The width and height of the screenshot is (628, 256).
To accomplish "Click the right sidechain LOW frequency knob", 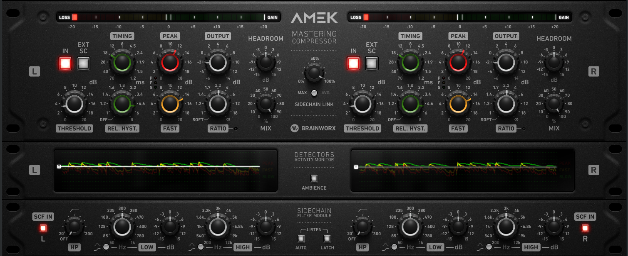I will [x=410, y=227].
